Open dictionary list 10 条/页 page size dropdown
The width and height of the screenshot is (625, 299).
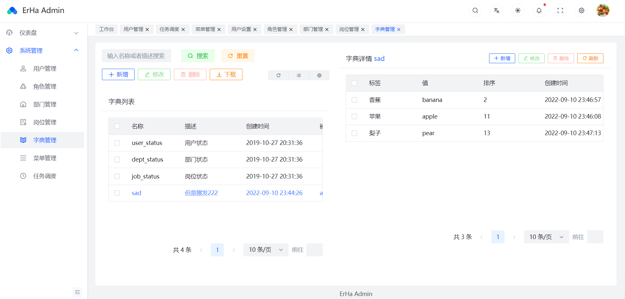[x=266, y=250]
